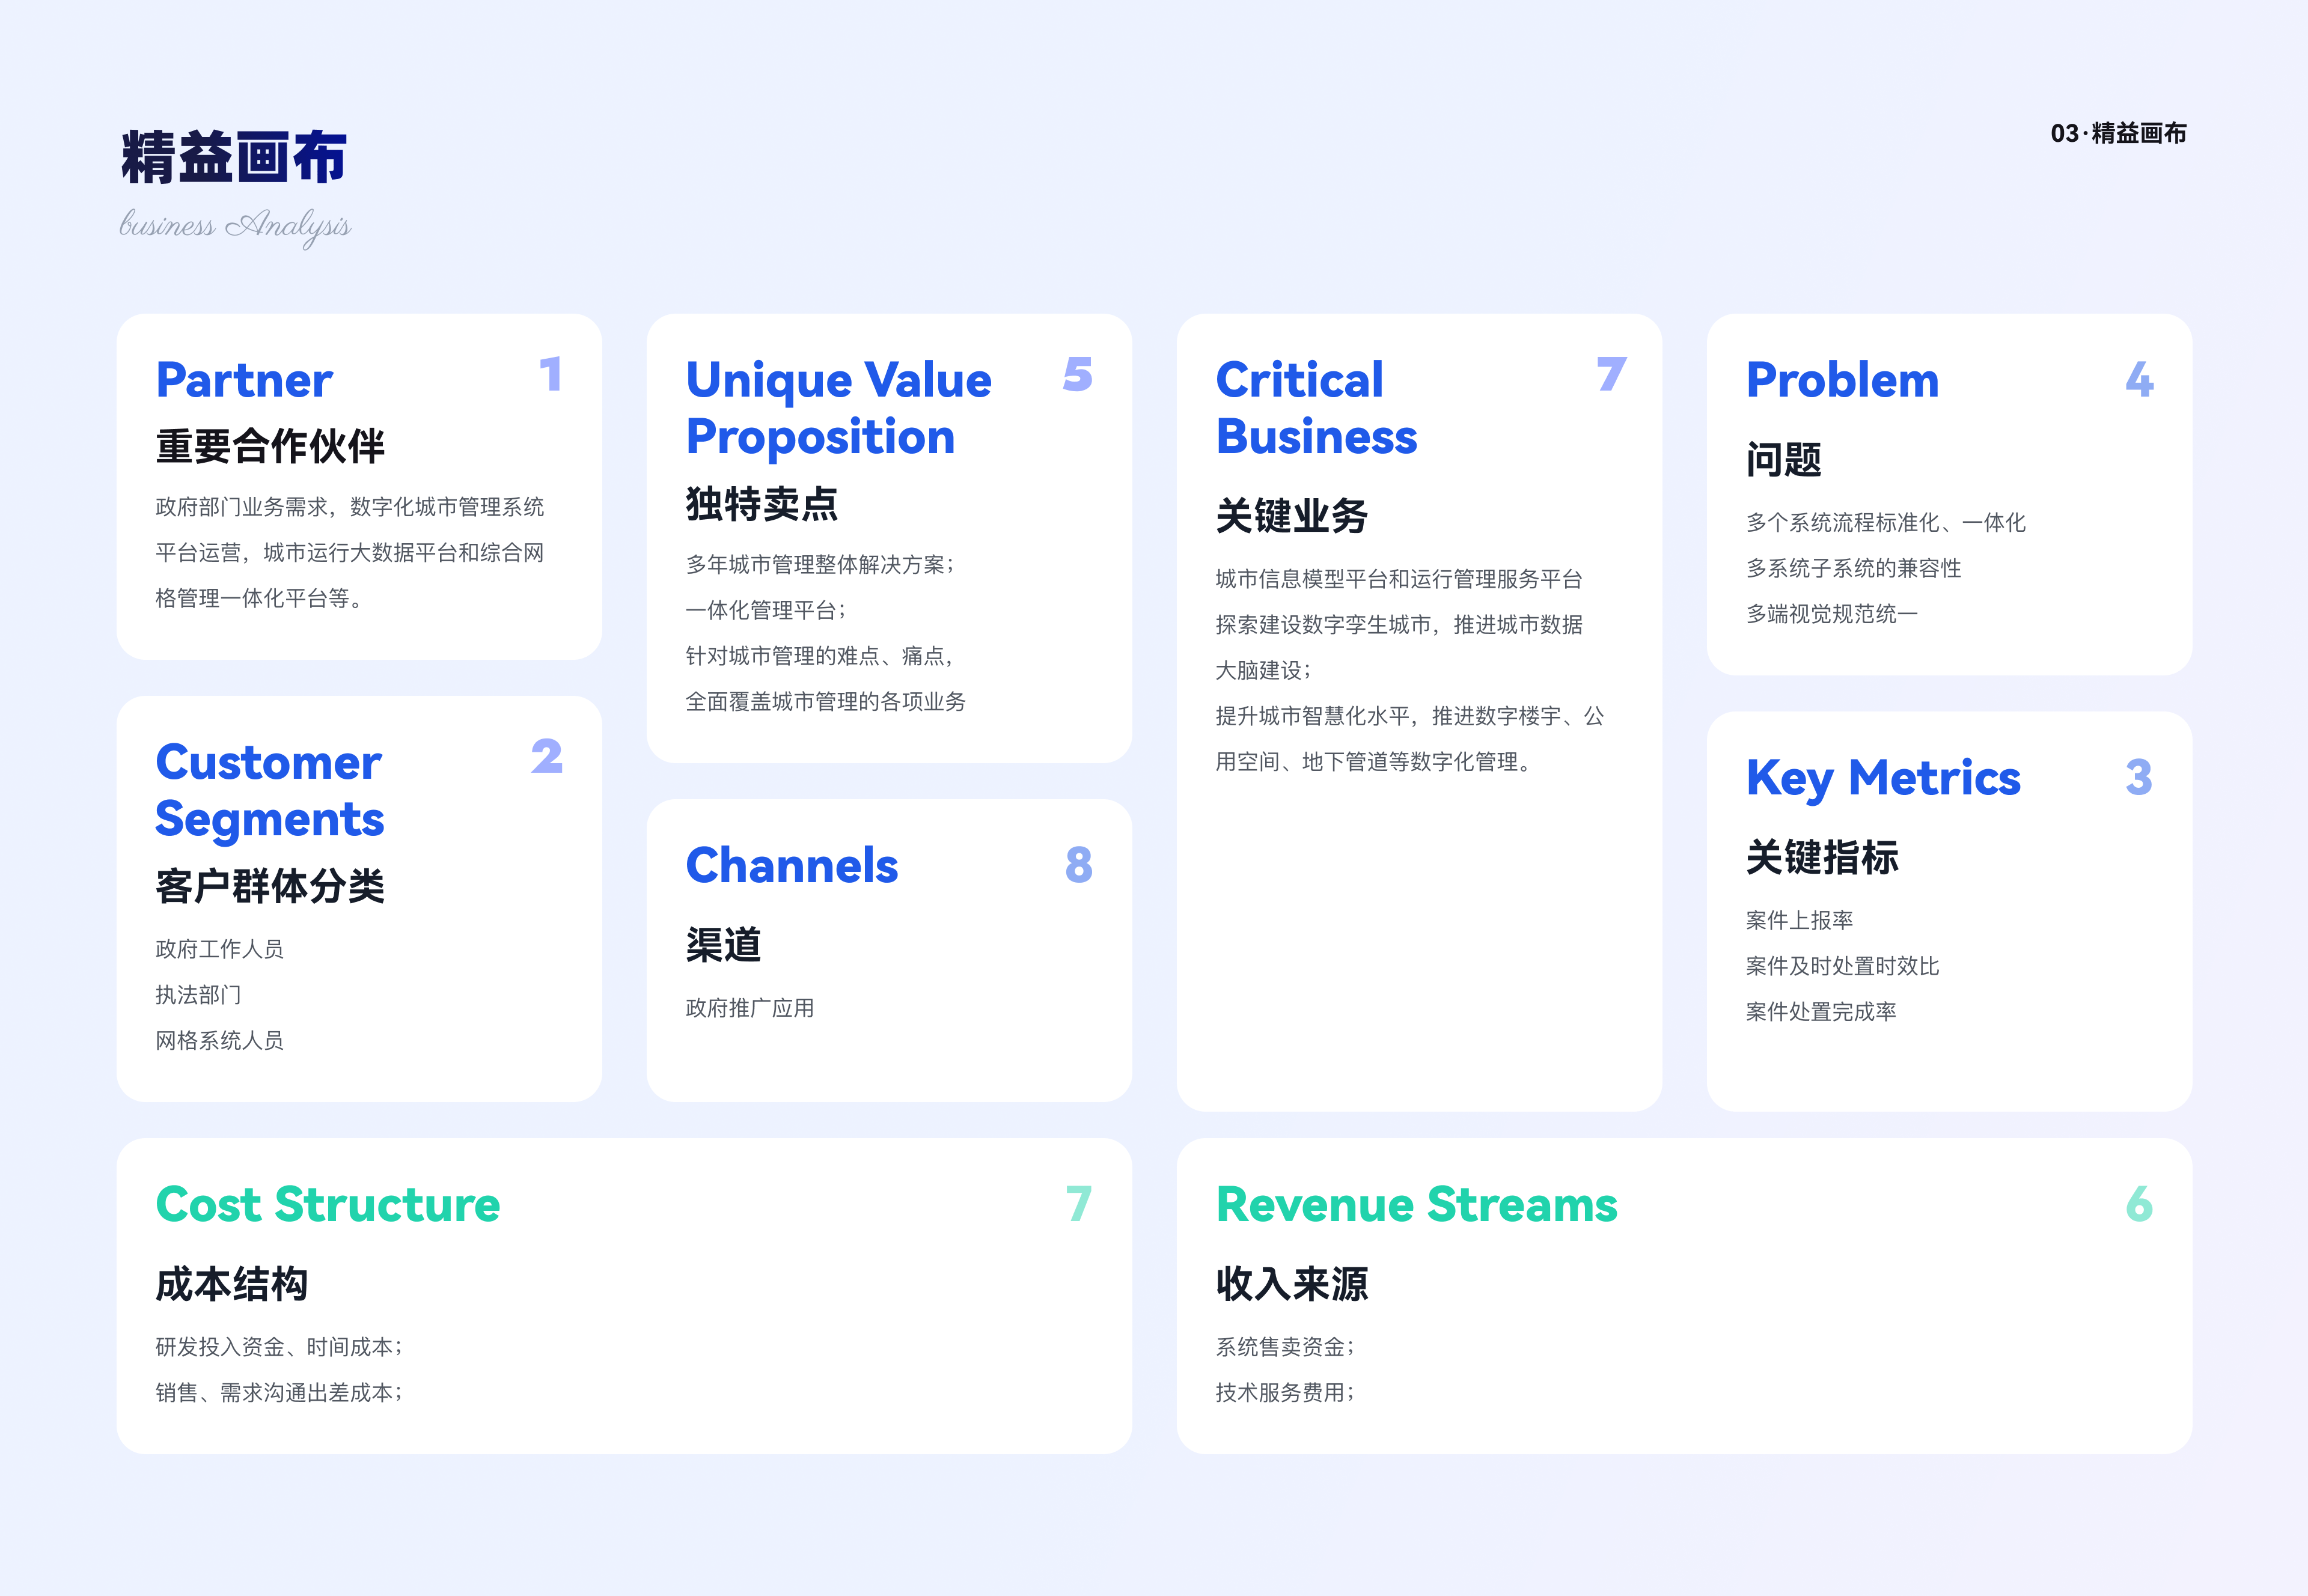Click number 3 on Key Metrics card
This screenshot has height=1596, width=2308.
click(x=2138, y=778)
